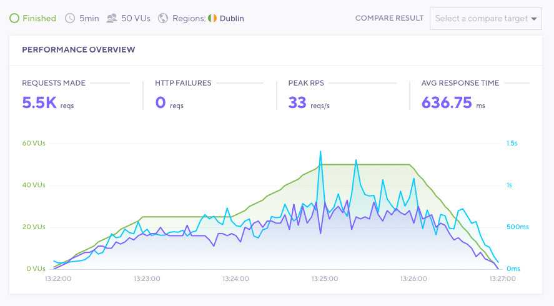Viewport: 554px width, 306px height.
Task: Click the 50 VUs text in header
Action: [x=136, y=18]
